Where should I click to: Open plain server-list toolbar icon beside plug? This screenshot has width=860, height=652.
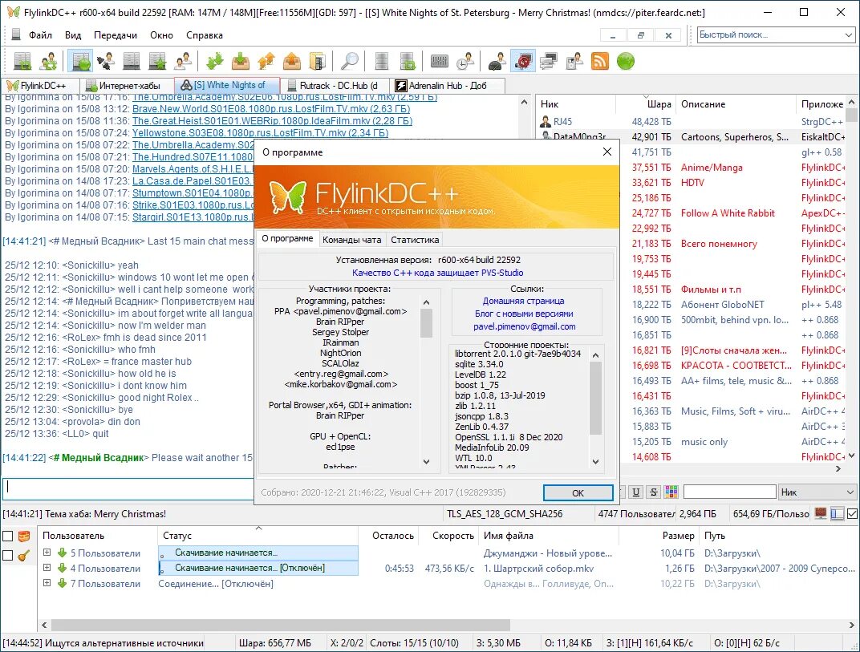click(x=131, y=61)
